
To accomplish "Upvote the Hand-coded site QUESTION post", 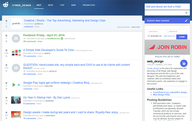I will coord(6,65).
